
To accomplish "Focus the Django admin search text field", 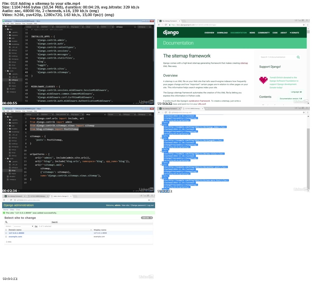I will [x=30, y=222].
